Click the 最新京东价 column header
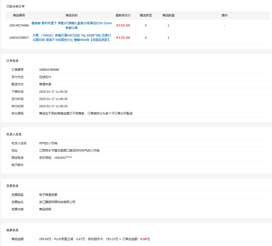272x246 pixels. point(123,15)
